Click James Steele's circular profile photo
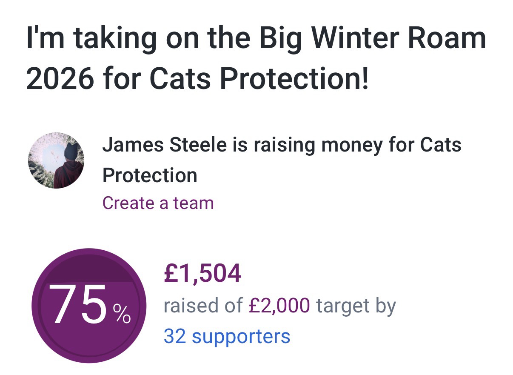Image resolution: width=513 pixels, height=375 pixels. click(x=56, y=160)
